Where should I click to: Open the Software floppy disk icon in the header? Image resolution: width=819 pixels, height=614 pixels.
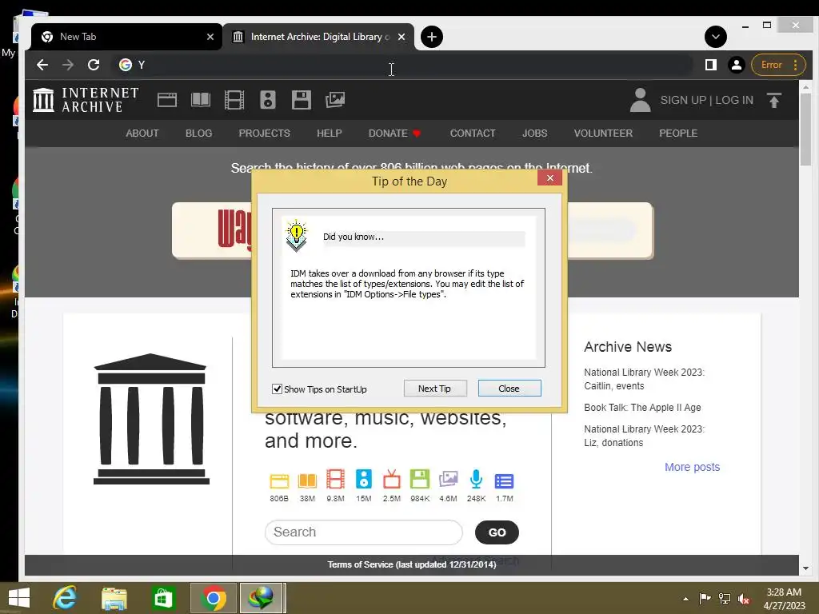click(x=302, y=100)
